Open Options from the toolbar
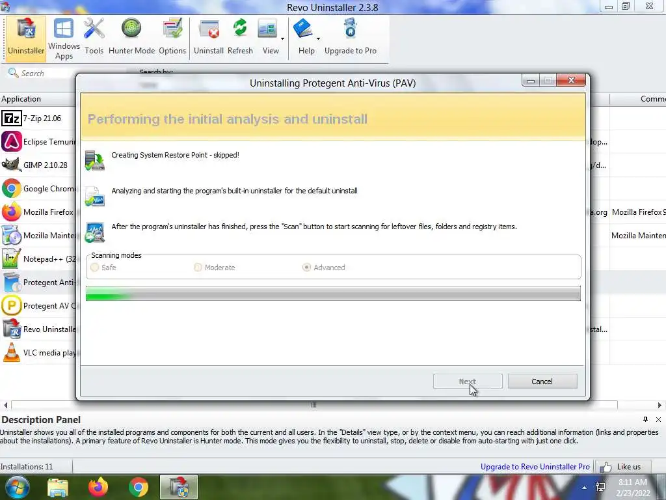666x500 pixels. point(172,37)
